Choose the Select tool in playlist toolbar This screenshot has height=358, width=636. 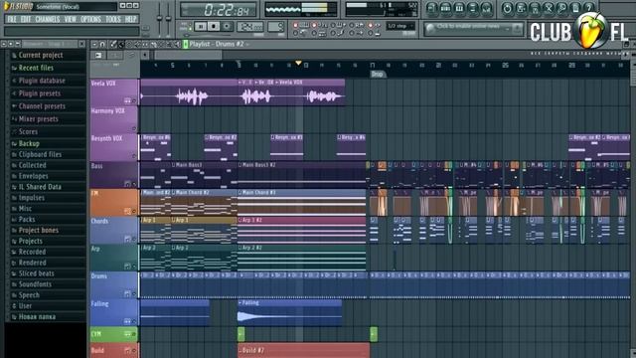(161, 44)
